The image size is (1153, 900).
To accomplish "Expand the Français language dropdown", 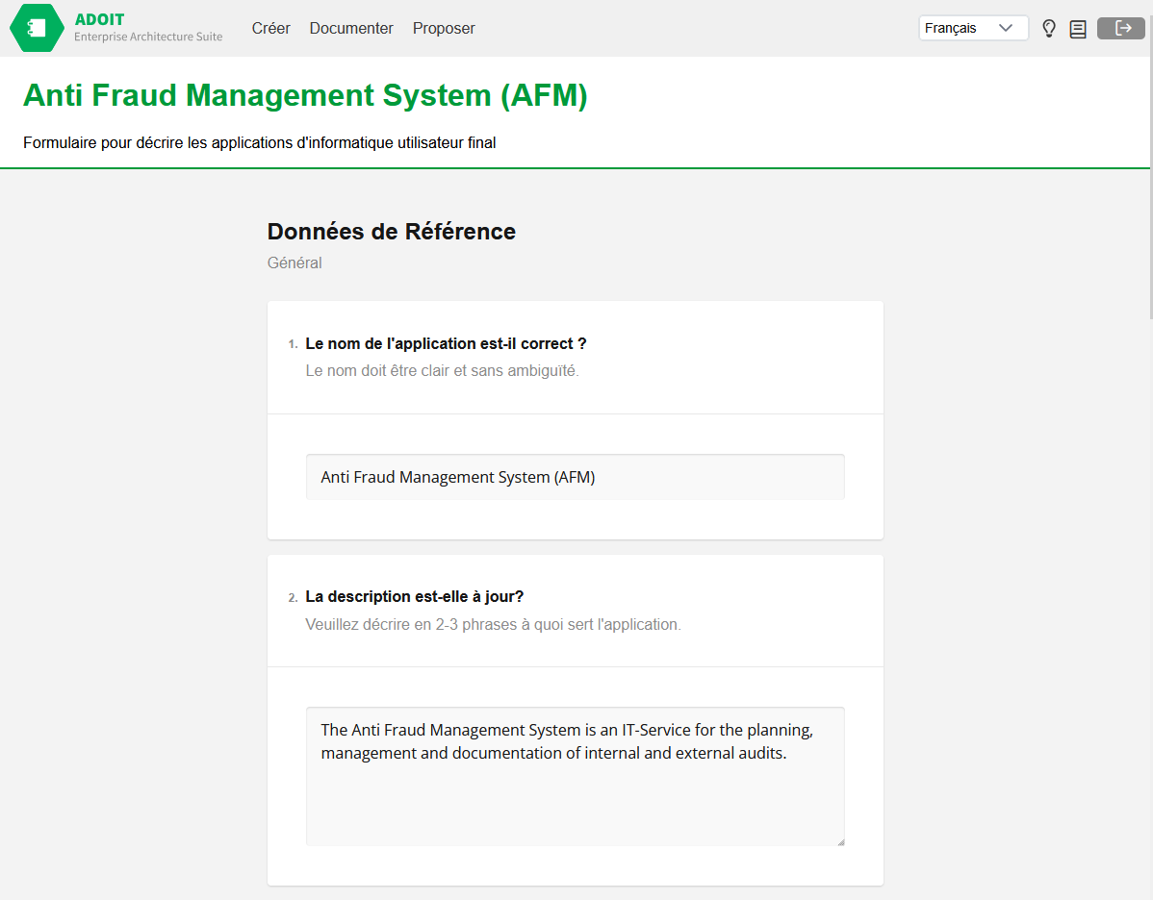I will click(x=973, y=29).
